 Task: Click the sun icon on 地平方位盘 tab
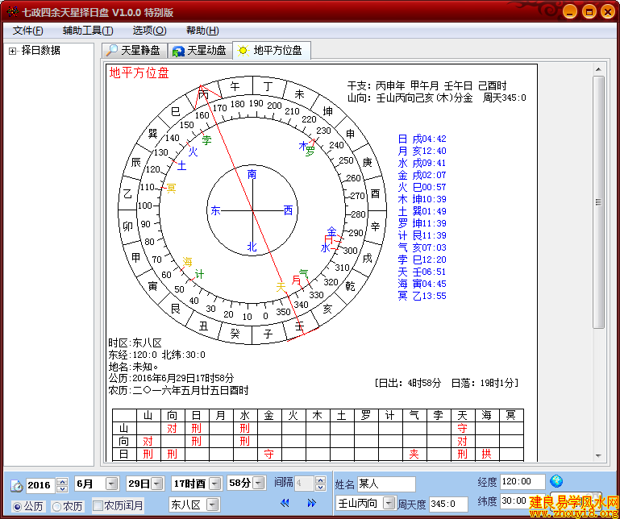pos(243,51)
